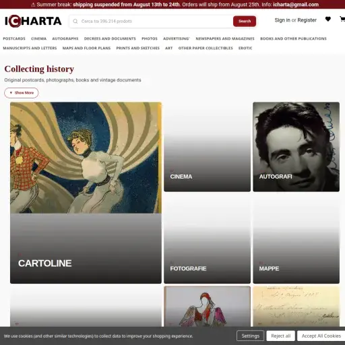Click Reject all cookies

(x=281, y=336)
